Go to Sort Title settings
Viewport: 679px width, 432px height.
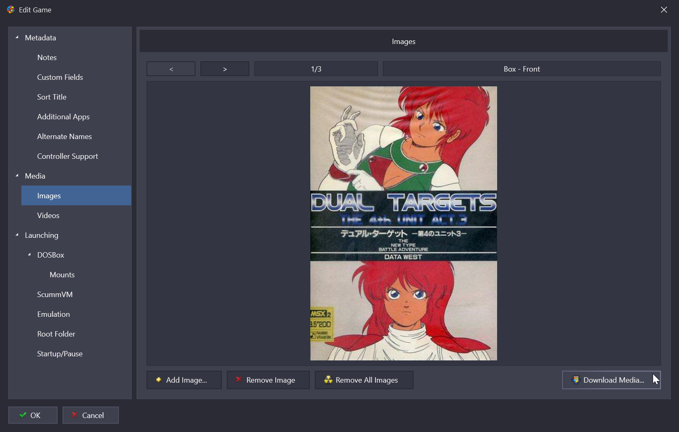point(52,97)
